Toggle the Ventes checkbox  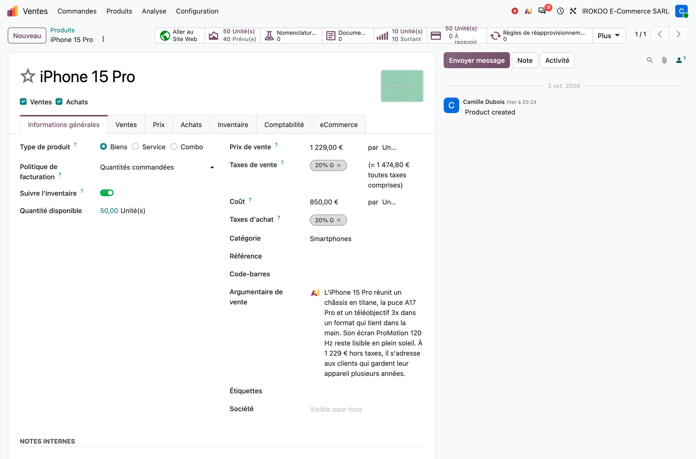23,102
